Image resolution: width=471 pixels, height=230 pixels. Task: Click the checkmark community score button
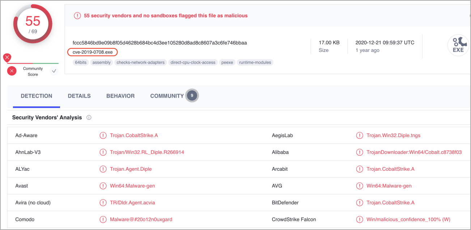click(x=54, y=71)
